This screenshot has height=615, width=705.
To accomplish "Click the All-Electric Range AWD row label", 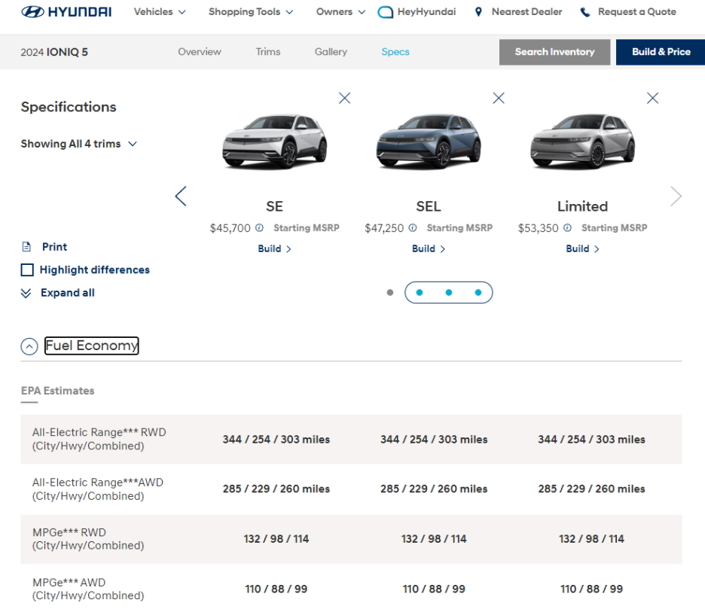I will [98, 489].
